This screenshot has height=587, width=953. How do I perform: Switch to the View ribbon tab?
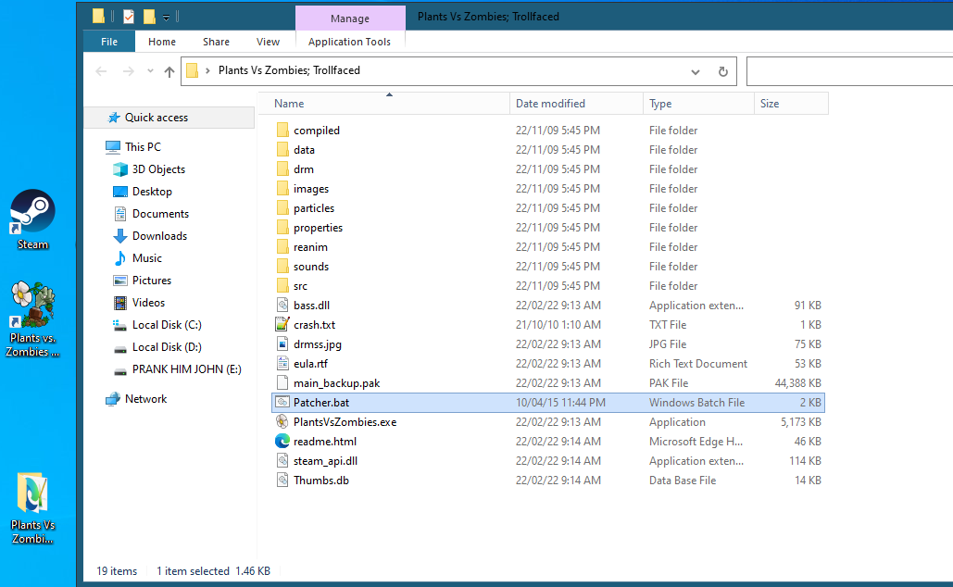pos(268,42)
